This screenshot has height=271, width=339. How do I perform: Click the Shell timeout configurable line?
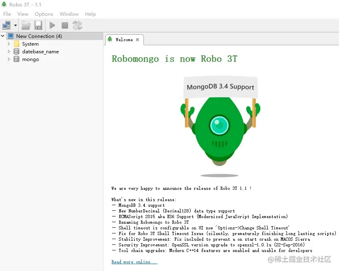[x=201, y=228]
